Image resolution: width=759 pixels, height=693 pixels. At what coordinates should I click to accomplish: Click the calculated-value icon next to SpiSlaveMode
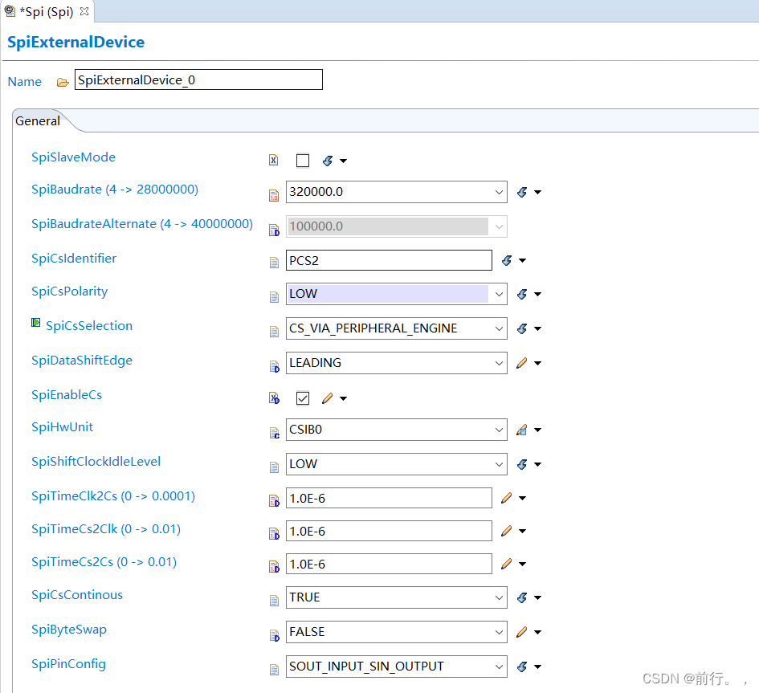pos(328,161)
